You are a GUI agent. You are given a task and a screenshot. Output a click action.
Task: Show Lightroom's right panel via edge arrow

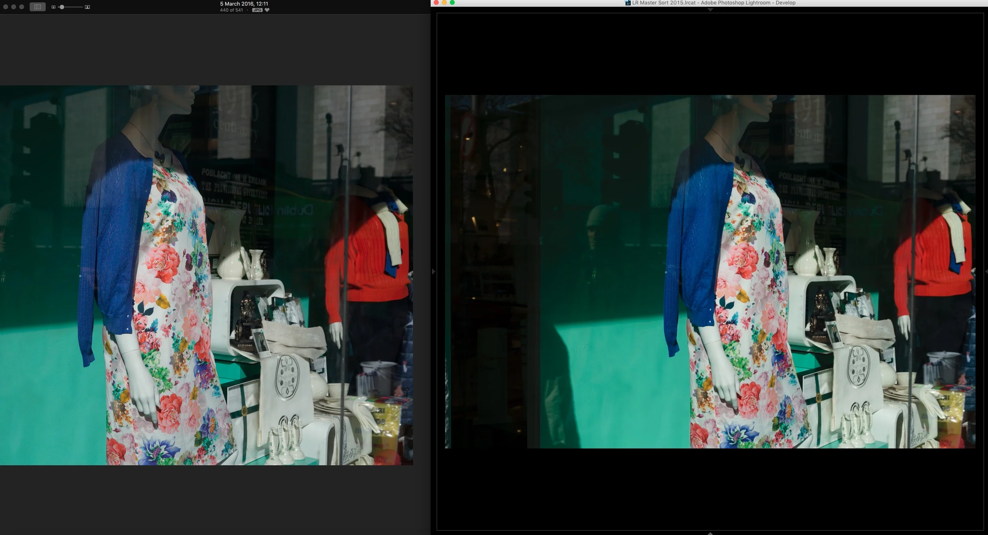(x=986, y=272)
